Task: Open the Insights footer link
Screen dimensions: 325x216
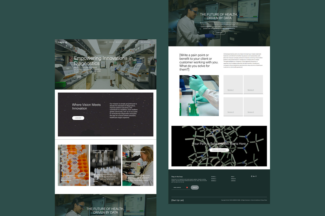Action: [233, 179]
